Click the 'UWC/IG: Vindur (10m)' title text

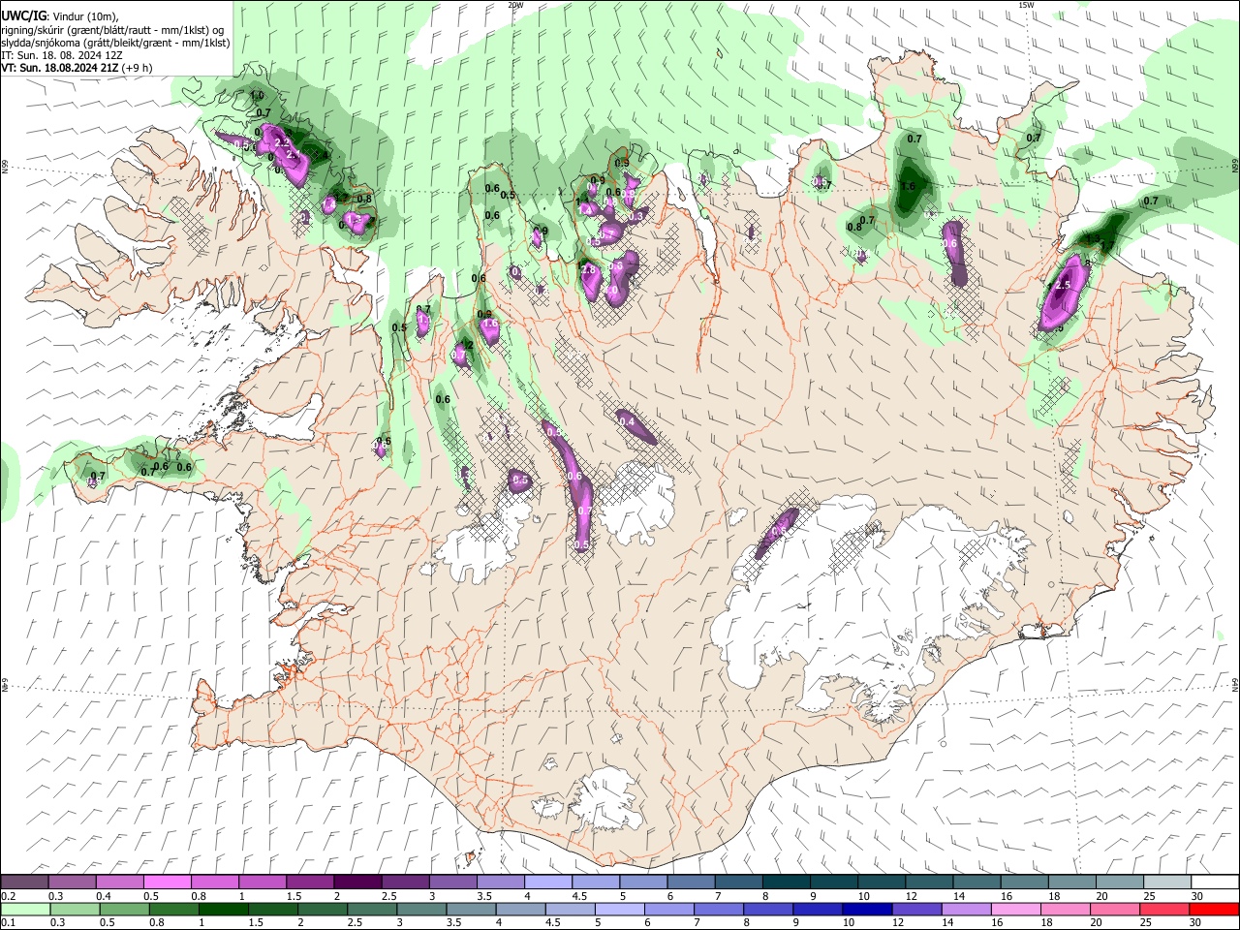(60, 16)
